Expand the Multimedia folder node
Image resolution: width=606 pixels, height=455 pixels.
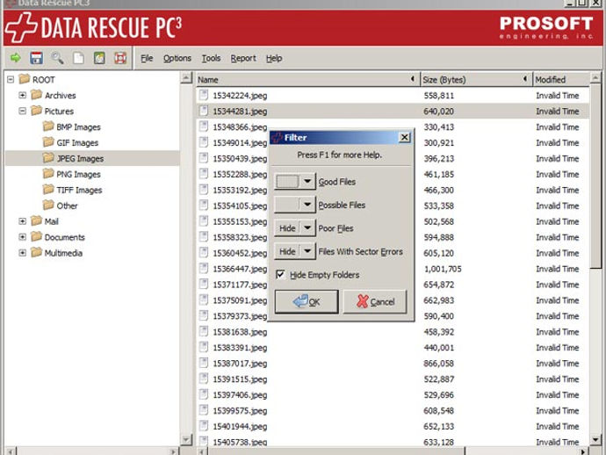pyautogui.click(x=23, y=253)
